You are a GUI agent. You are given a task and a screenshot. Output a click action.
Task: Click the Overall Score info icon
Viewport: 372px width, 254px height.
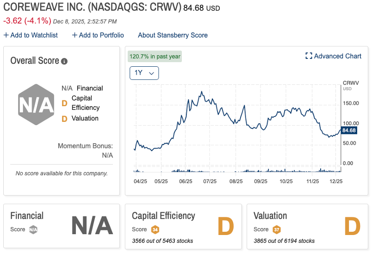[64, 61]
